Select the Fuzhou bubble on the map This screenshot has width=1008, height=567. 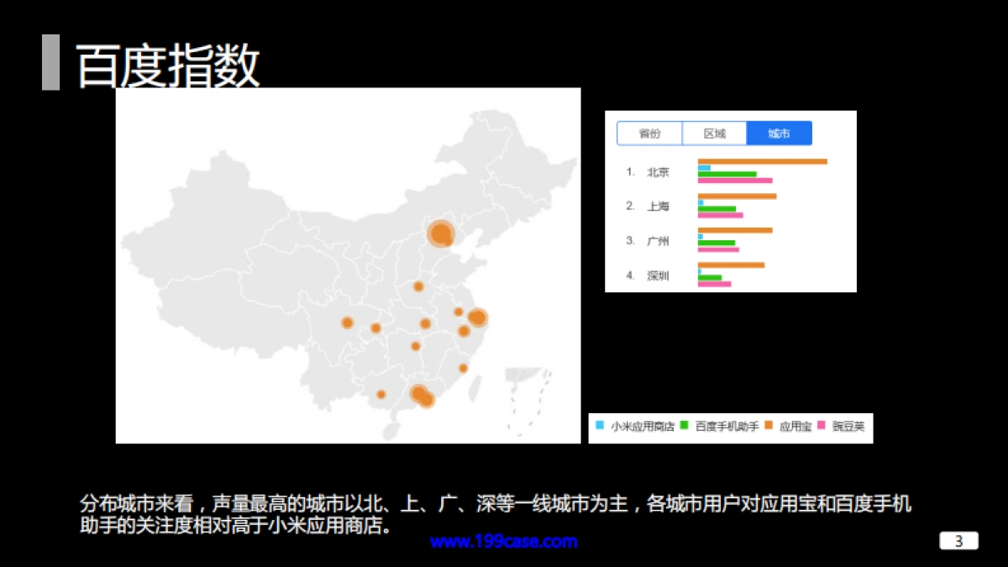(x=463, y=368)
